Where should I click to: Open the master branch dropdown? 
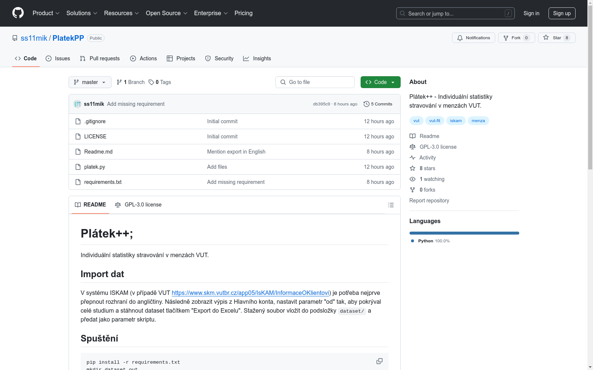pos(90,82)
